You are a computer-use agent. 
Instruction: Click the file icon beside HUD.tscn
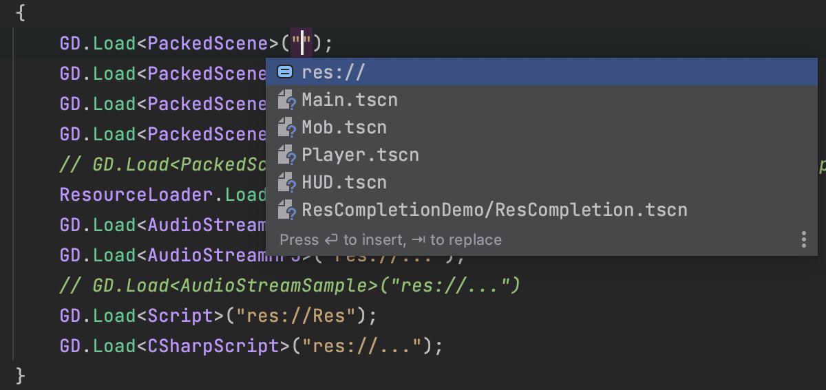286,182
